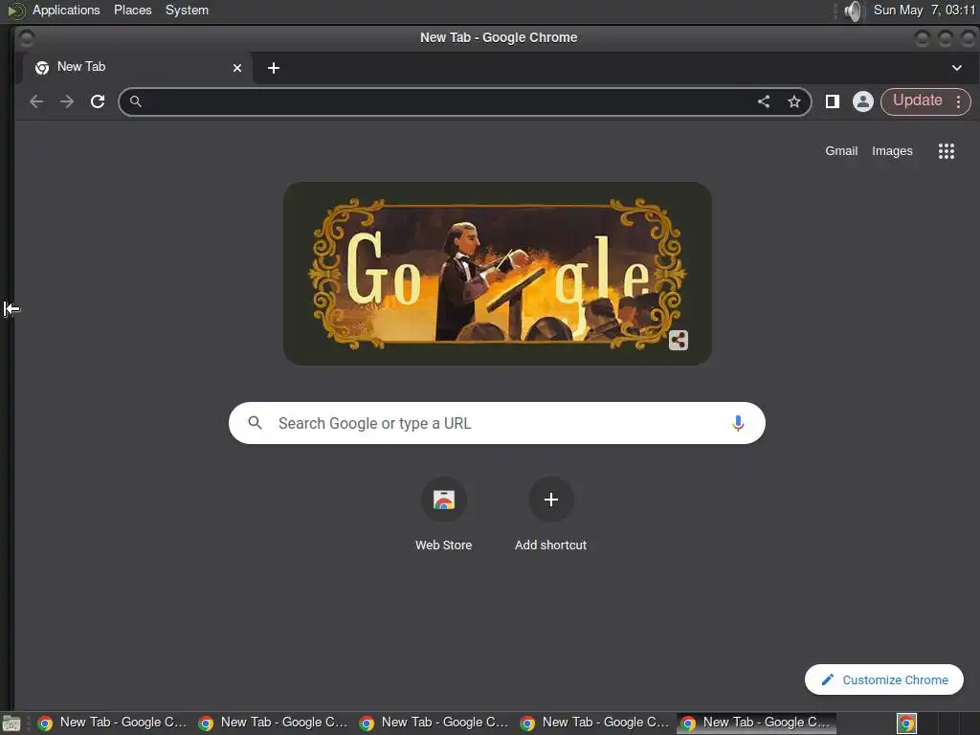Select the New Tab browser tab
This screenshot has width=980, height=735.
point(138,68)
